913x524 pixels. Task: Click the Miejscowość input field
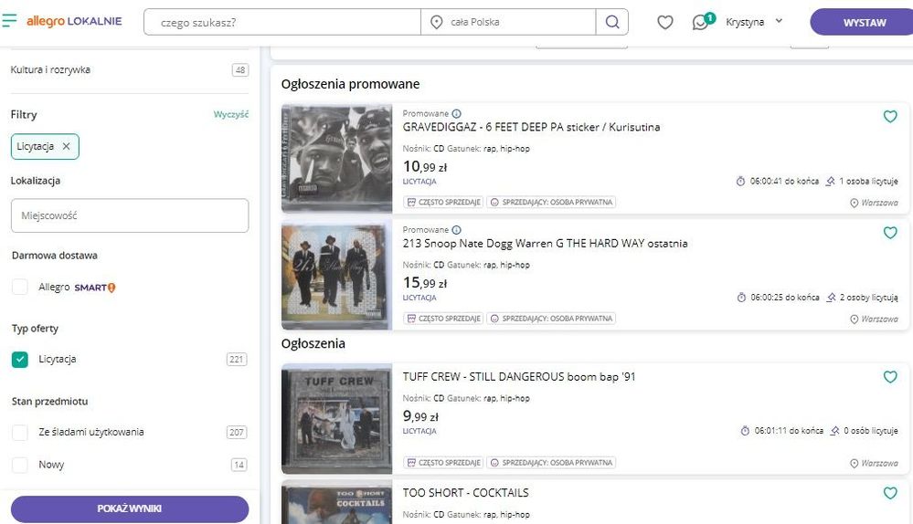point(130,215)
